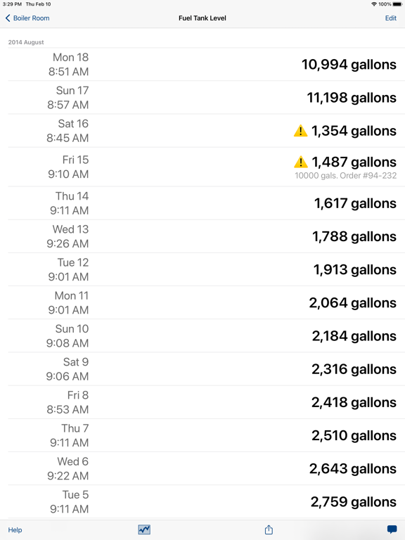Tap the share export icon
The width and height of the screenshot is (405, 540).
269,529
